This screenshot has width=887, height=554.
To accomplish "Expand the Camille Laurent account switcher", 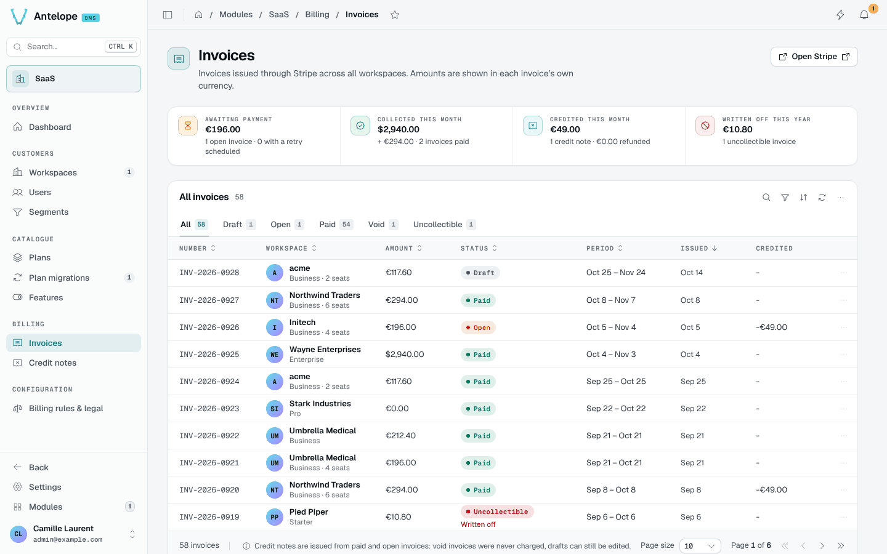I will (x=132, y=534).
